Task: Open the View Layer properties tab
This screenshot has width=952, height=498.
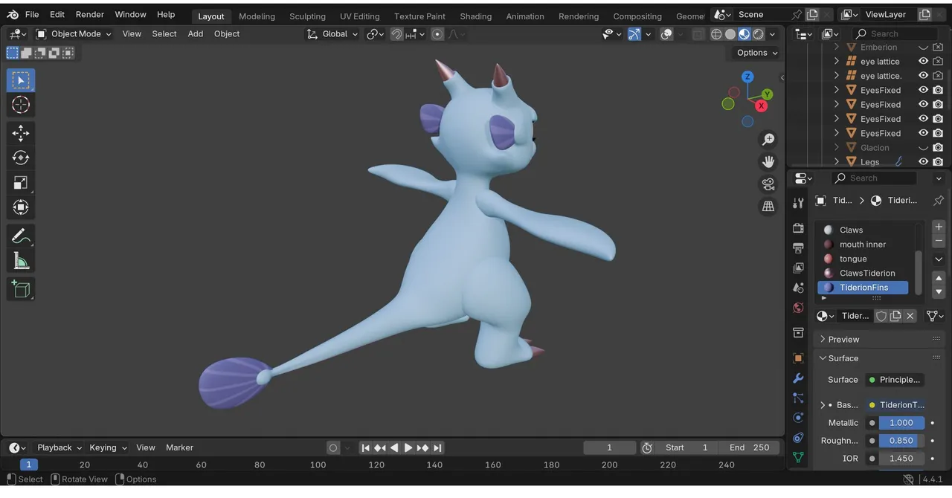Action: click(798, 268)
